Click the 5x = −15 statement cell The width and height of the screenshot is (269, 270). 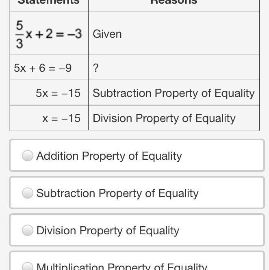(x=49, y=93)
